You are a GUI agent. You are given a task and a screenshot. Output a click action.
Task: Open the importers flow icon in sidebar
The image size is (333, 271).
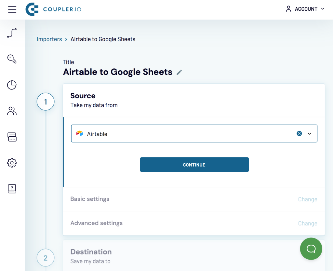(12, 33)
